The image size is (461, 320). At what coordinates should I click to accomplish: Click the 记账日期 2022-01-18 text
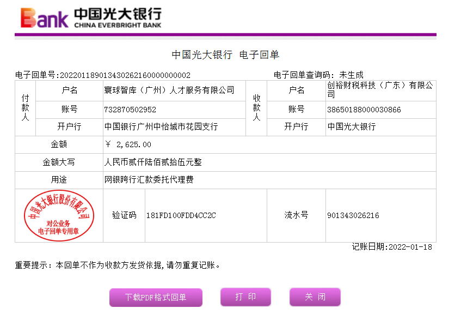[x=392, y=247]
